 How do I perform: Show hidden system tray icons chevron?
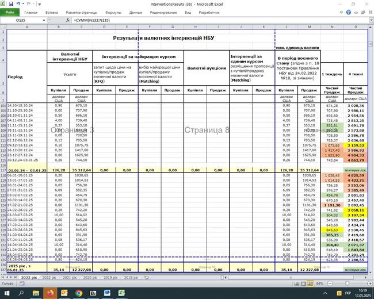pos(325,293)
